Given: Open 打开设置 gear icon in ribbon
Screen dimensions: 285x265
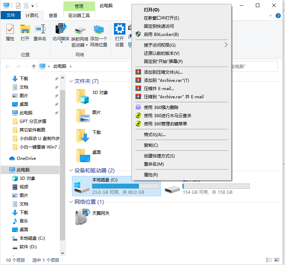Looking at the screenshot, I should (x=119, y=29).
